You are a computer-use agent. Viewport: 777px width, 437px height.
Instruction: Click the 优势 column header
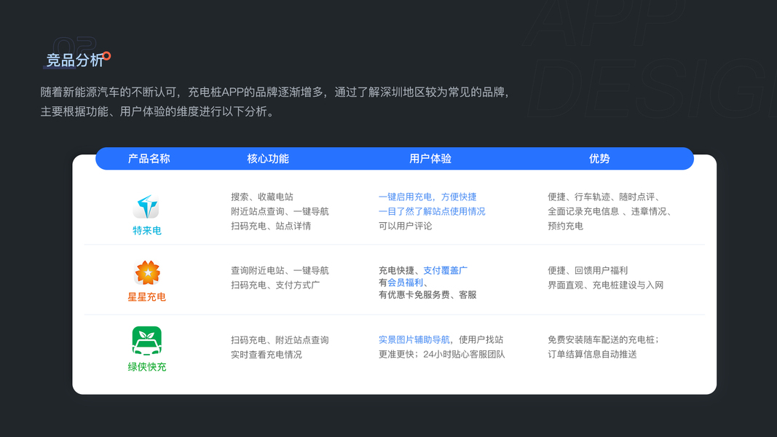click(599, 159)
